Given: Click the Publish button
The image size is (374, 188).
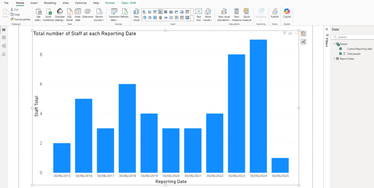Looking at the screenshot, I should tap(275, 14).
